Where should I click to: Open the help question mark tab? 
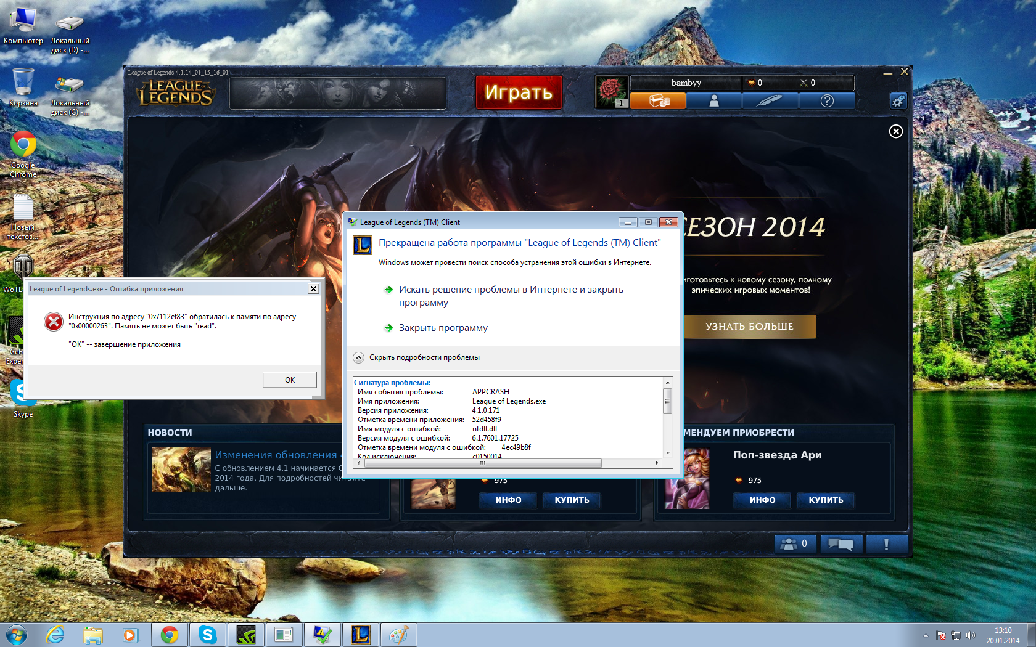[827, 100]
